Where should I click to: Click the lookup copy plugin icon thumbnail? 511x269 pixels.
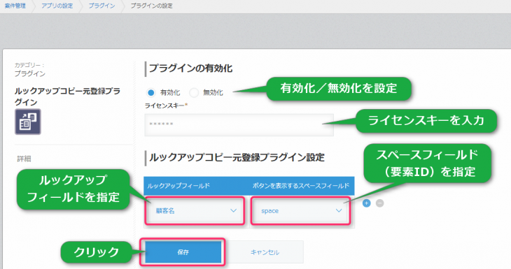point(28,122)
